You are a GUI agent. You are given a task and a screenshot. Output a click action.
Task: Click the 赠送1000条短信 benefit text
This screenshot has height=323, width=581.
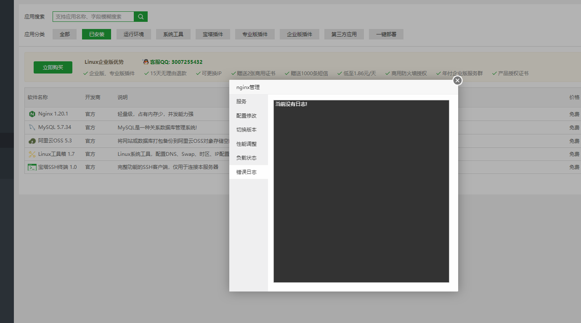(309, 74)
